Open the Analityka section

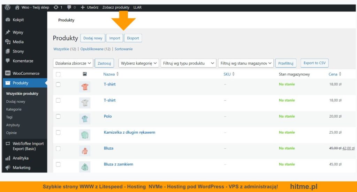point(21,158)
